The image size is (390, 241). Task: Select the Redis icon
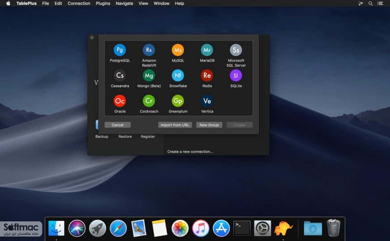click(x=207, y=75)
